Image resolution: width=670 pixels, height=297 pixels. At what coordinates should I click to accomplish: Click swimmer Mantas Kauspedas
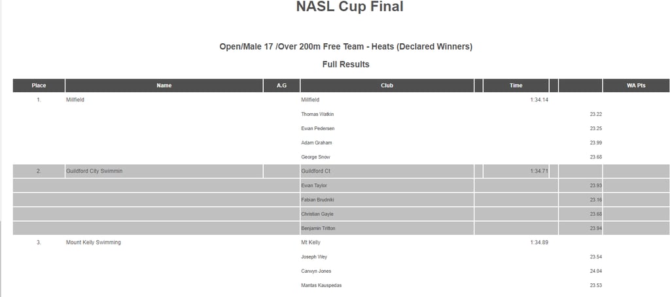321,285
